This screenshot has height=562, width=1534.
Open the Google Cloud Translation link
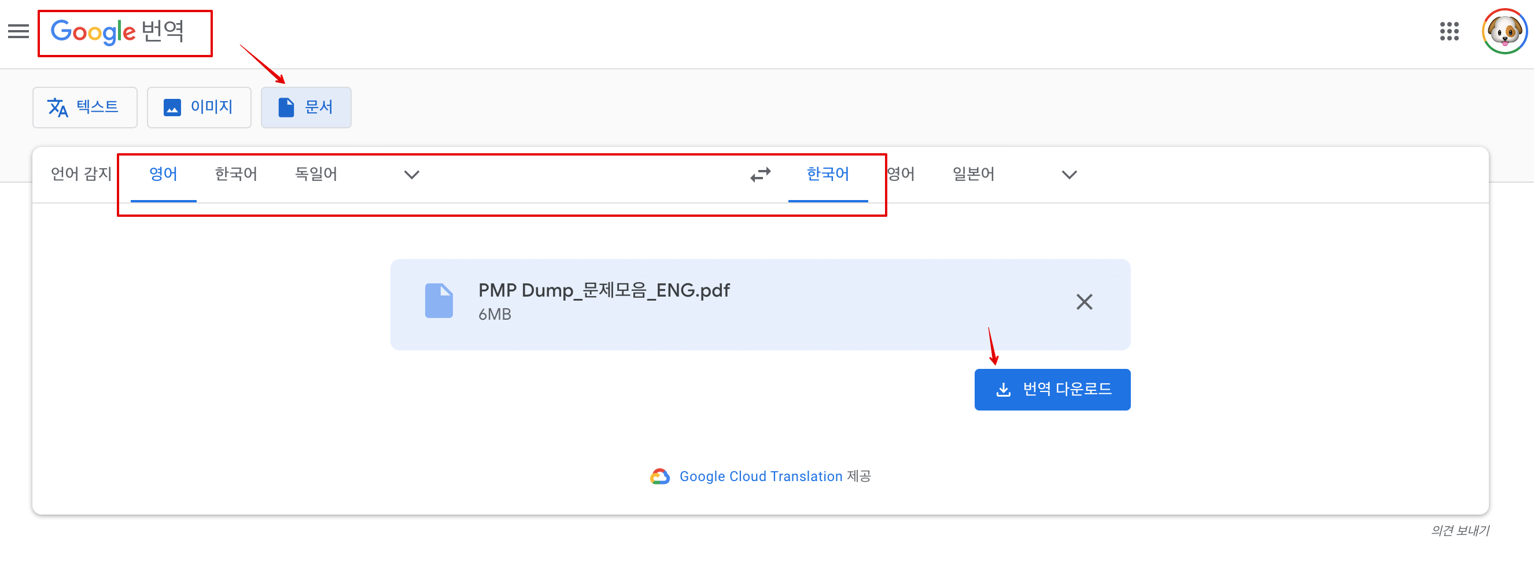(x=761, y=476)
